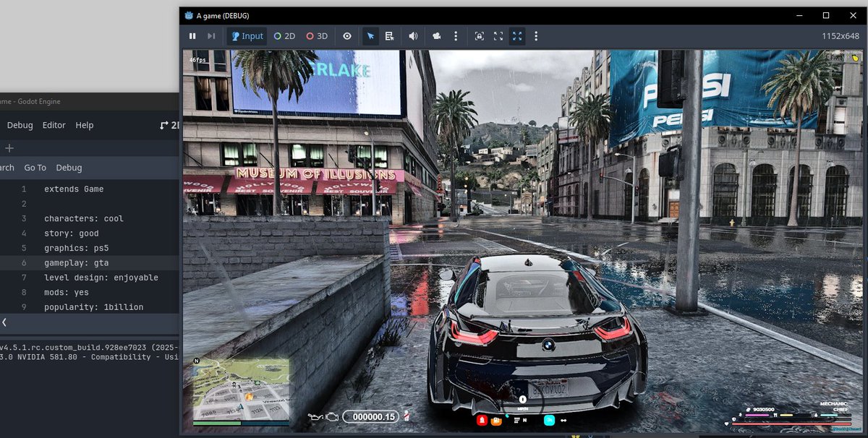Open Debug menu beside Go To

69,168
